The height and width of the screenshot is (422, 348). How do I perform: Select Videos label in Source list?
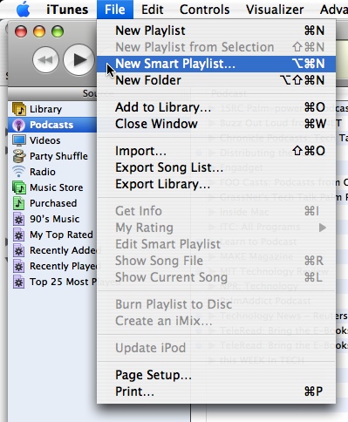(x=45, y=140)
